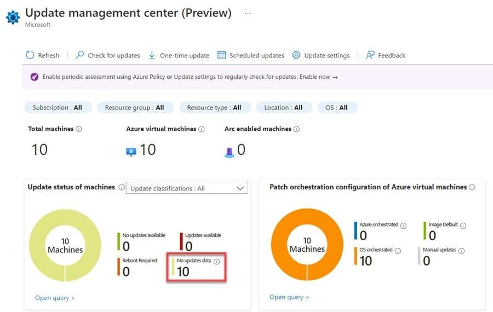This screenshot has height=312, width=493.
Task: Open the Subscription : All filter
Action: pos(58,107)
